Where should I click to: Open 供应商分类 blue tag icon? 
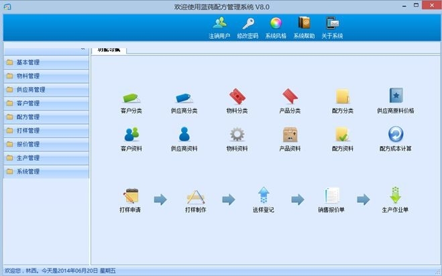click(184, 97)
